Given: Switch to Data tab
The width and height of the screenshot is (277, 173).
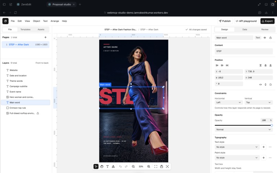Looking at the screenshot, I should [x=245, y=30].
